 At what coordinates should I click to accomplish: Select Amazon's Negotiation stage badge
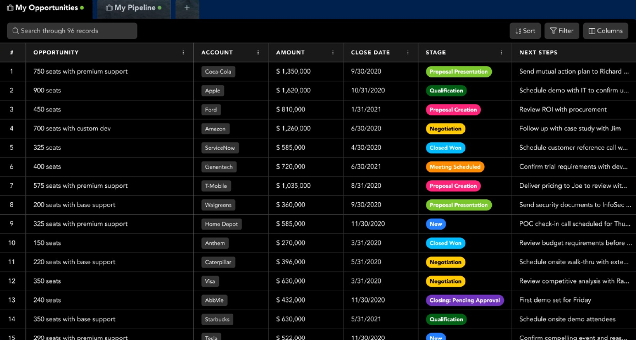click(x=445, y=129)
